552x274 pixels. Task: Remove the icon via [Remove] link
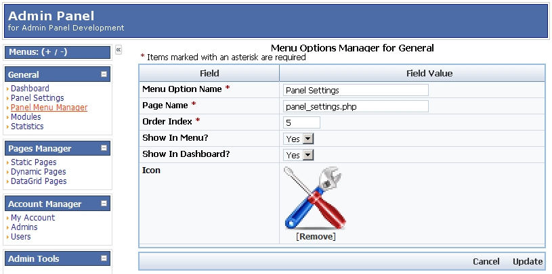pyautogui.click(x=316, y=236)
